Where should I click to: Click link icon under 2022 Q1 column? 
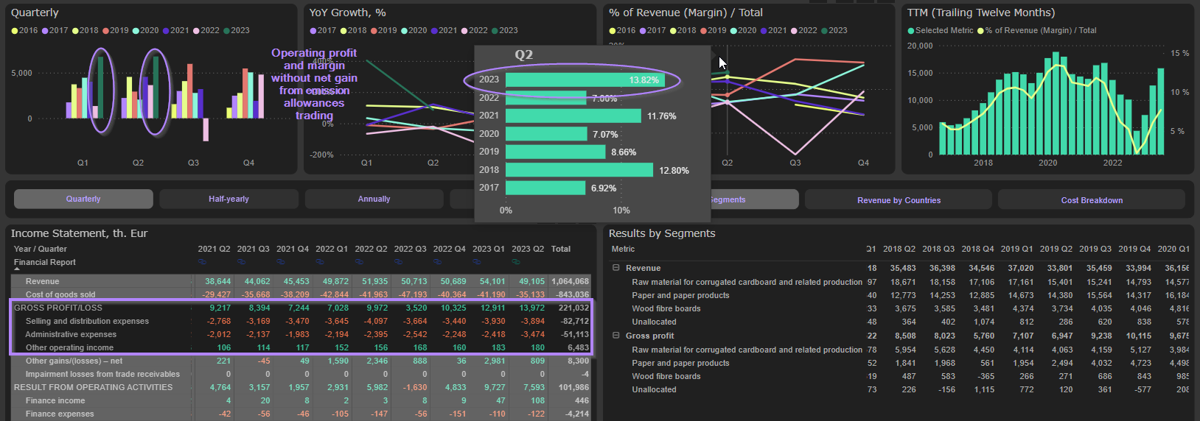(x=320, y=262)
